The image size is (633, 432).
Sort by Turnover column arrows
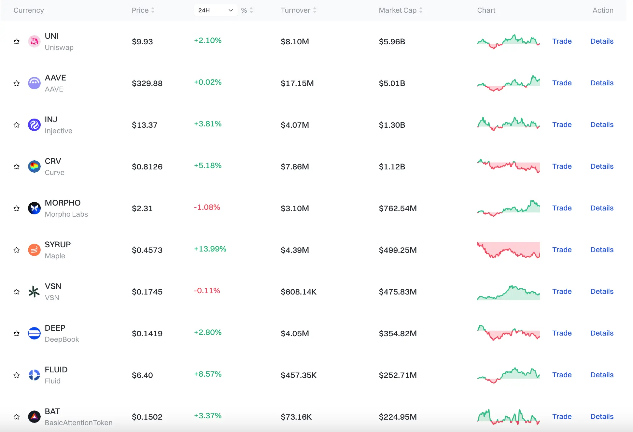pos(315,10)
